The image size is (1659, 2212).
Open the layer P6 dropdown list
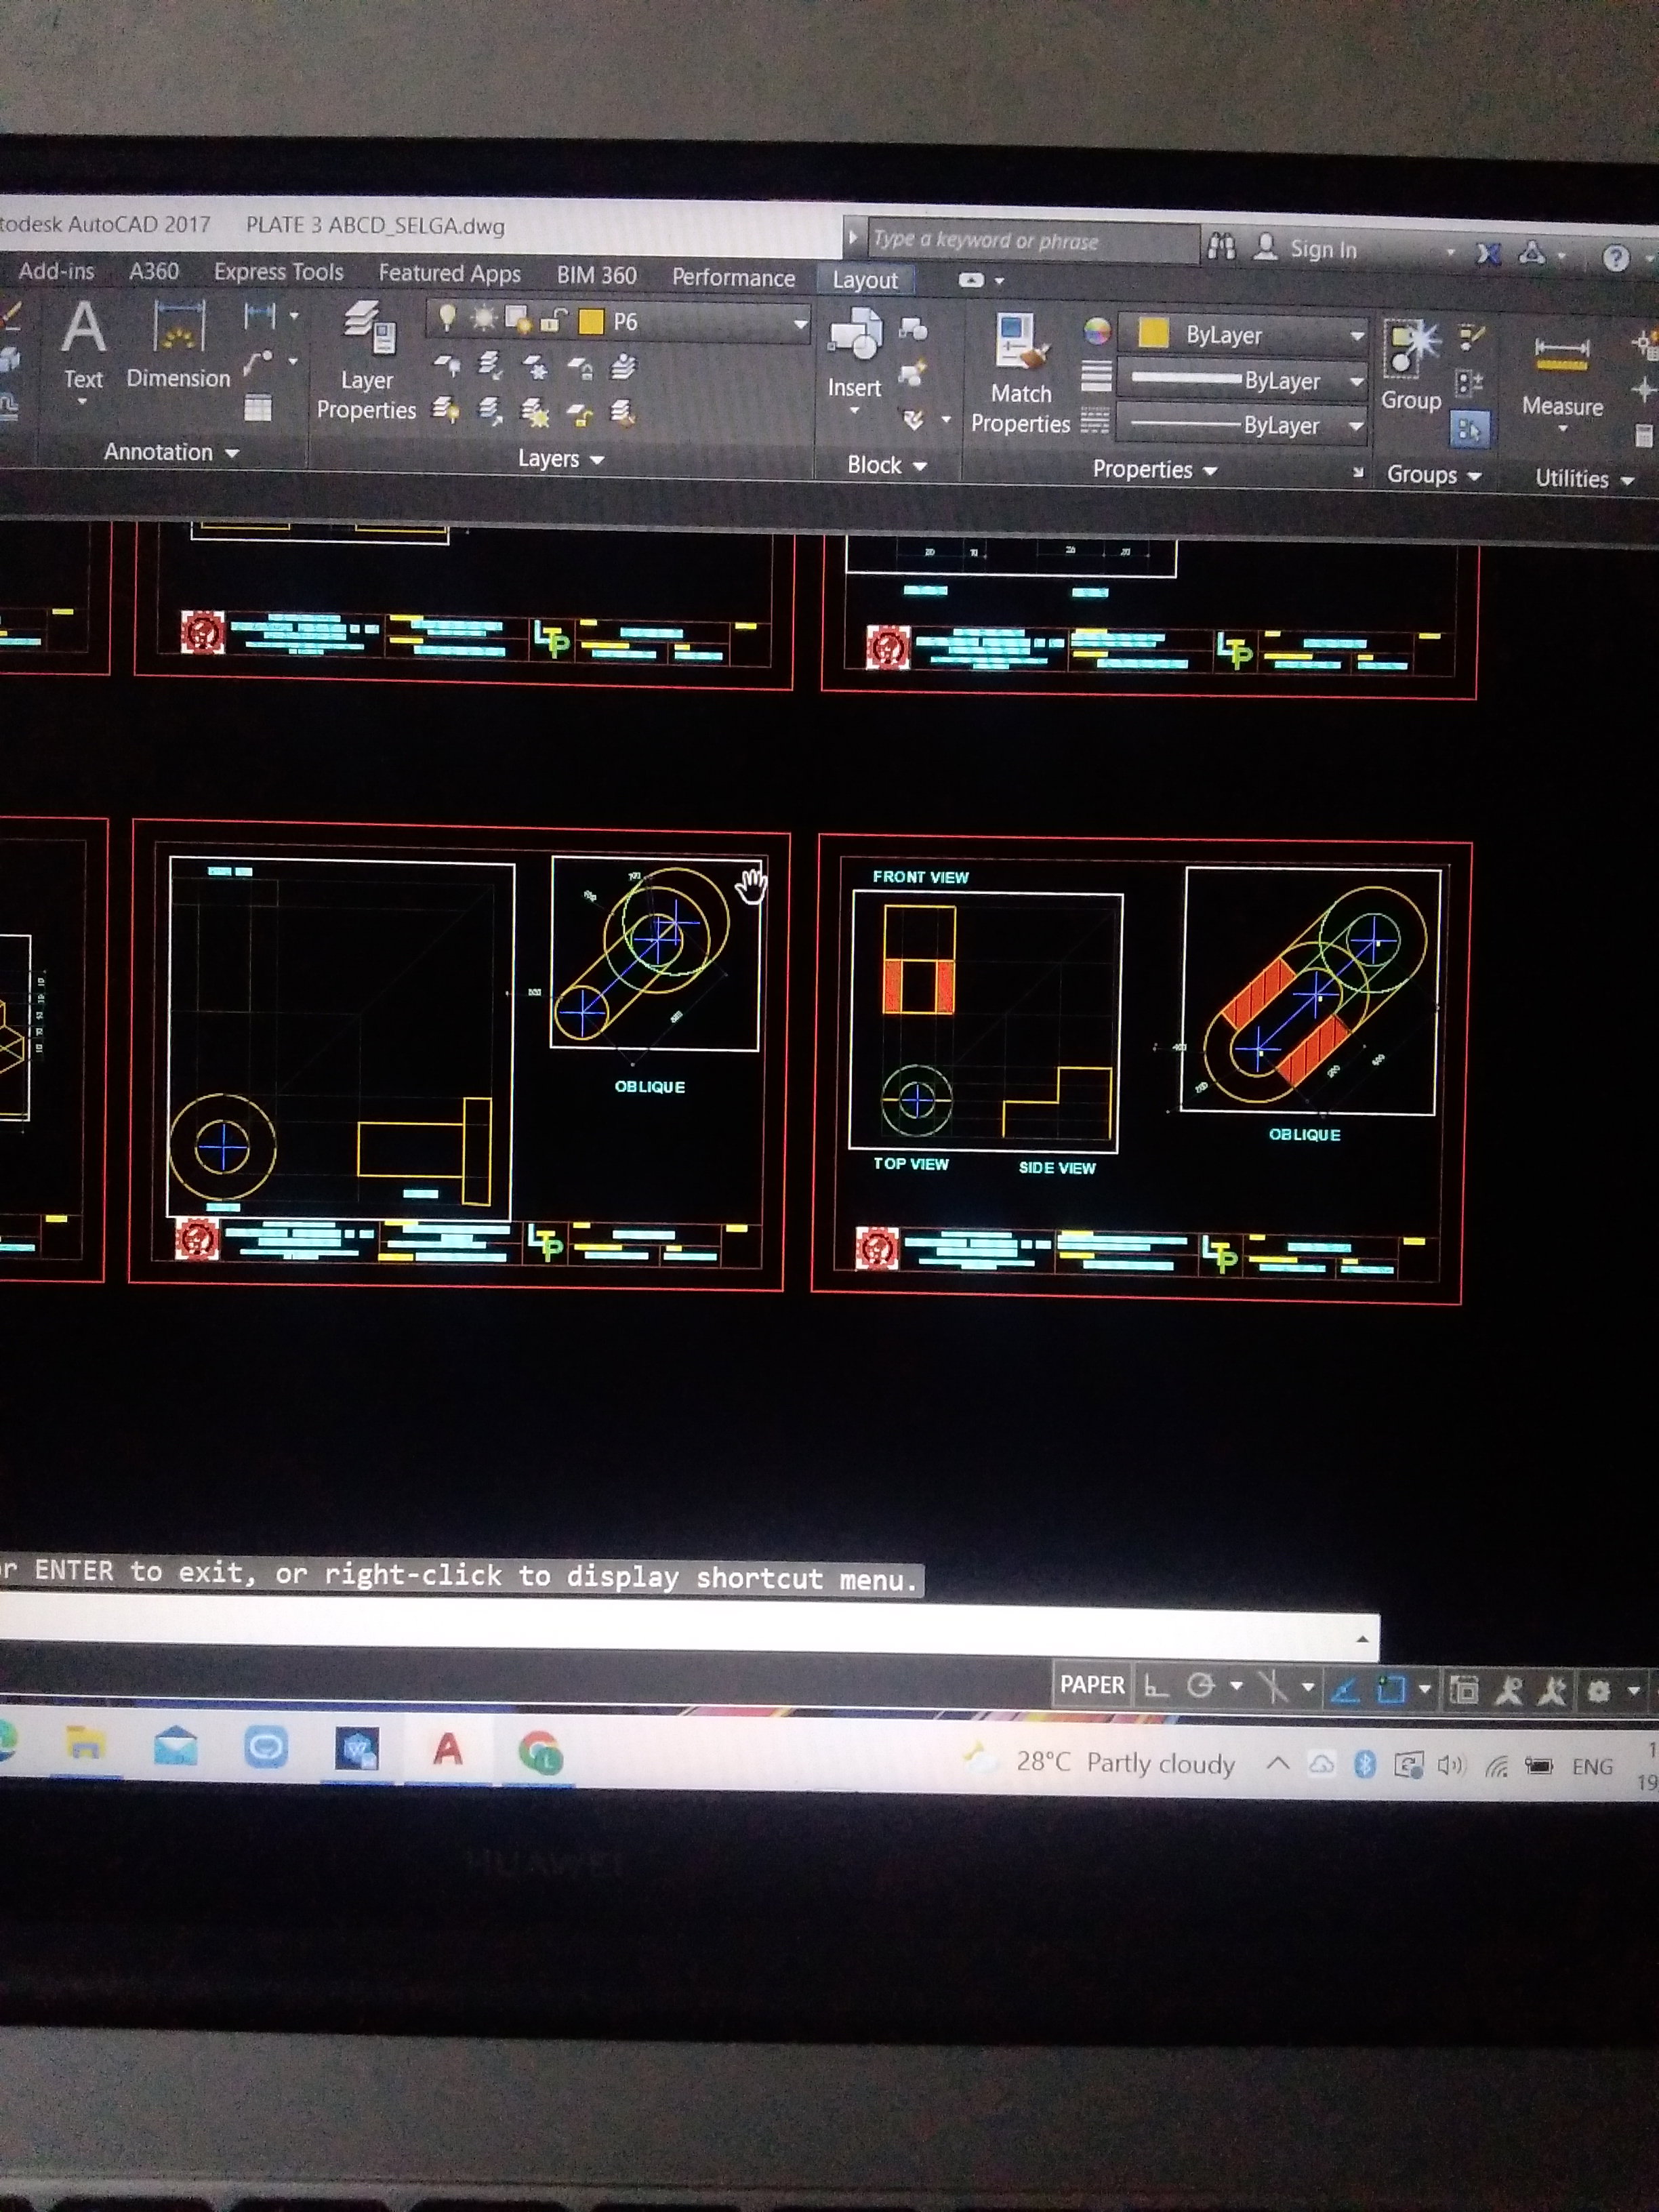[800, 324]
